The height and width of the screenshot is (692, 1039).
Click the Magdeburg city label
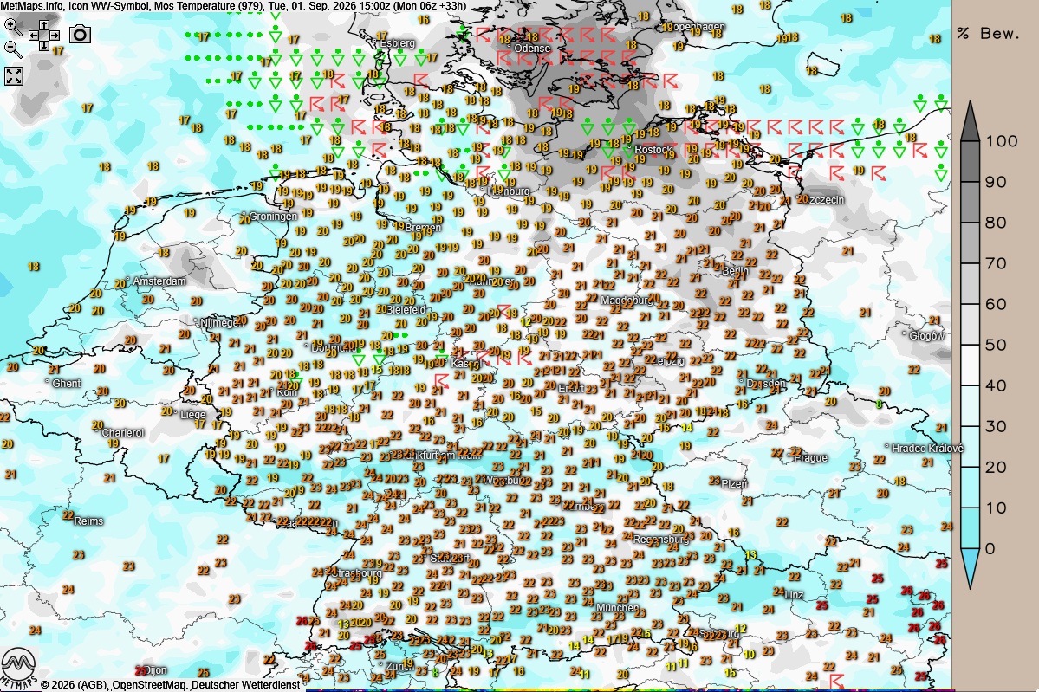(628, 301)
